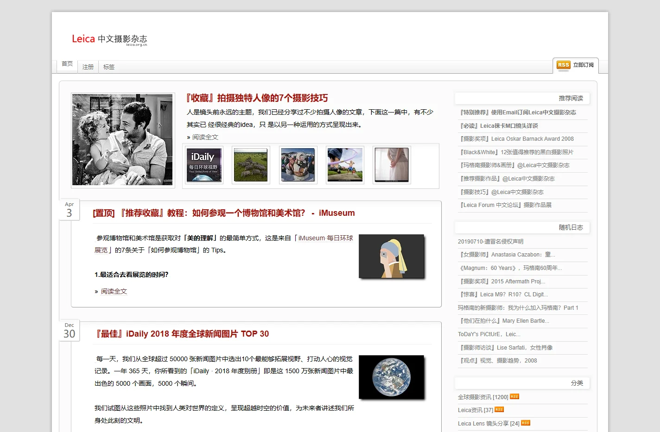Open the father and child portrait photo

pyautogui.click(x=123, y=140)
